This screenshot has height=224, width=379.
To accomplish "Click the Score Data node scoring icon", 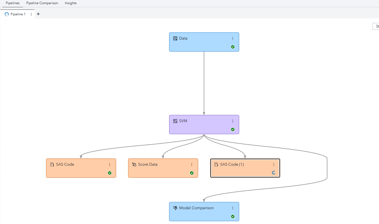I will click(134, 164).
